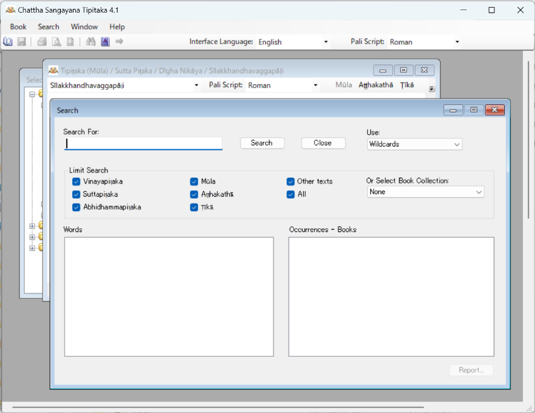The image size is (535, 413).
Task: Open search with the binoculars icon
Action: point(91,42)
